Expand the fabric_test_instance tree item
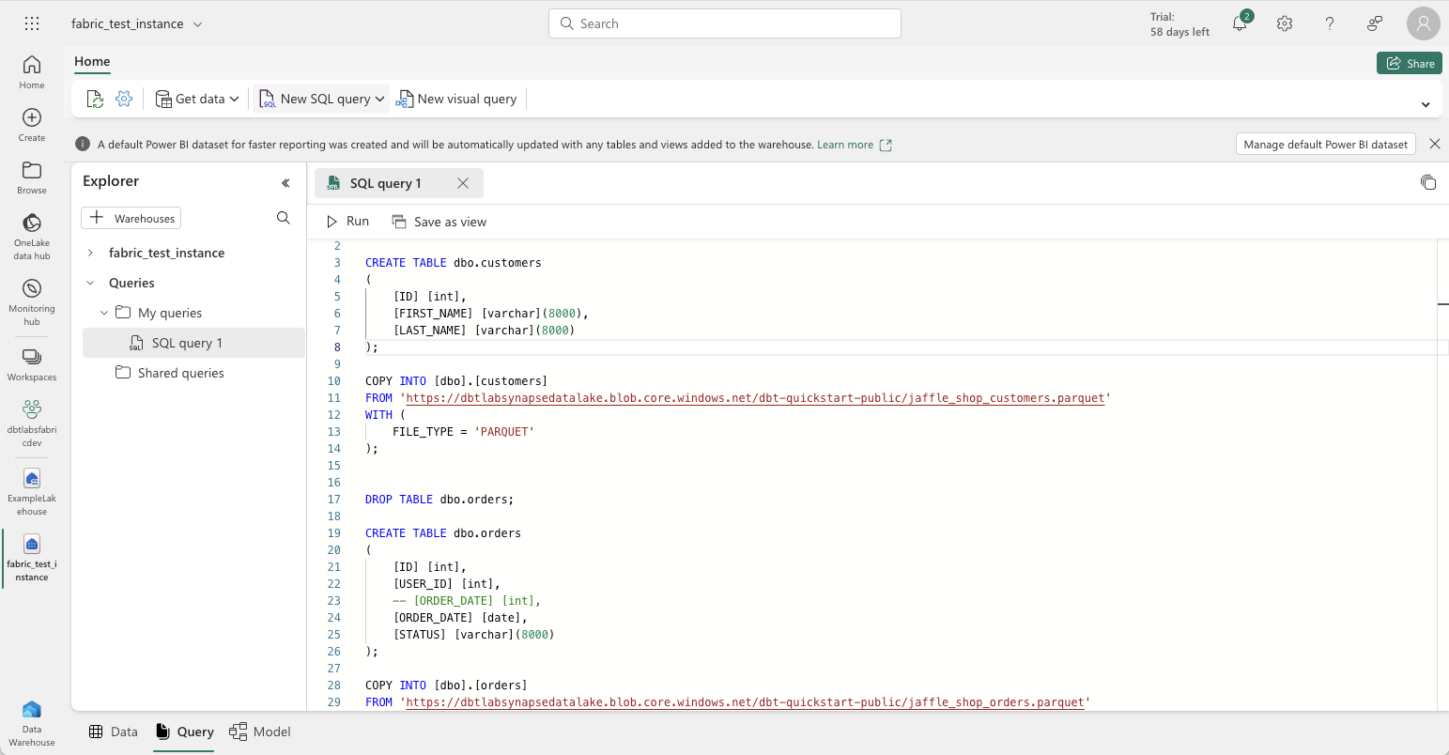Viewport: 1449px width, 755px height. click(89, 252)
